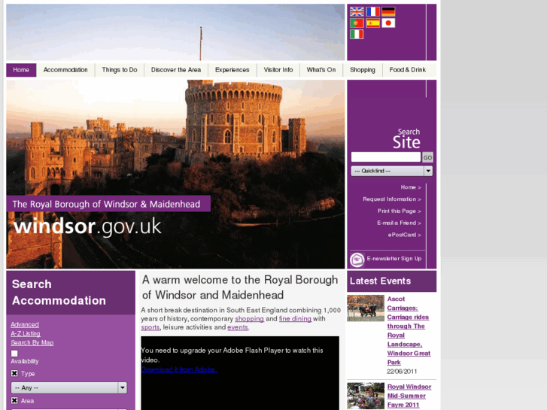The height and width of the screenshot is (410, 547).
Task: Click the Ascot Carriages event thumbnail
Action: pos(366,308)
